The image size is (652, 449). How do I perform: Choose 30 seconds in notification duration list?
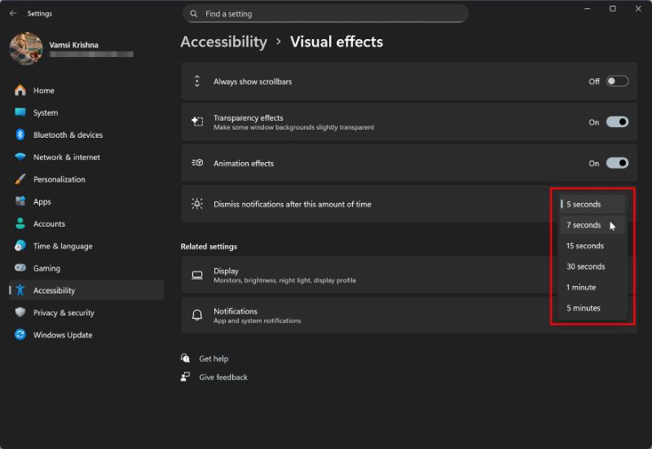[x=585, y=266]
